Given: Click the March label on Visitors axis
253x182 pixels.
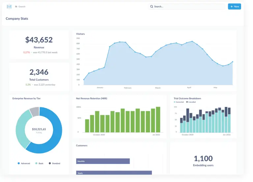Looking at the screenshot, I should point(158,88).
